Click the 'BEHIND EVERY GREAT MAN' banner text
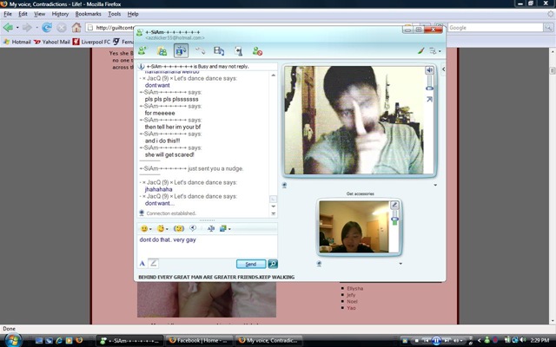Image resolution: width=556 pixels, height=347 pixels. [216, 278]
